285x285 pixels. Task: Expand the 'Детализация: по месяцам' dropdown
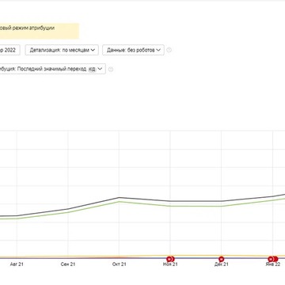(62, 50)
